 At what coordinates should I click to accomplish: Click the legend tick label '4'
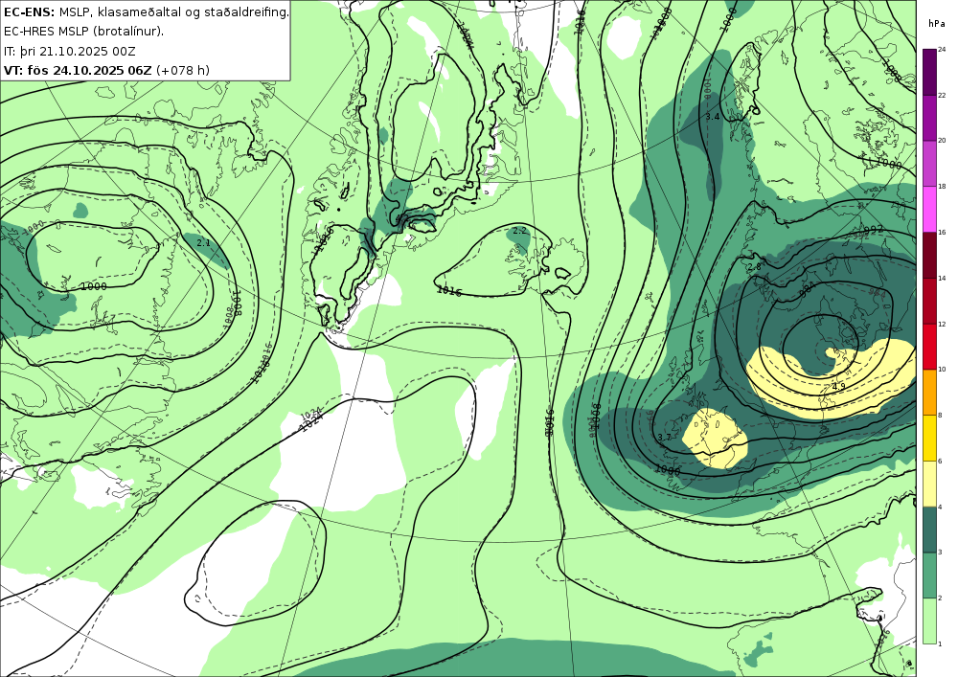940,507
